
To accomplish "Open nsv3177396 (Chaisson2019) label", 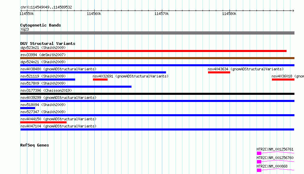I will [x=46, y=90].
